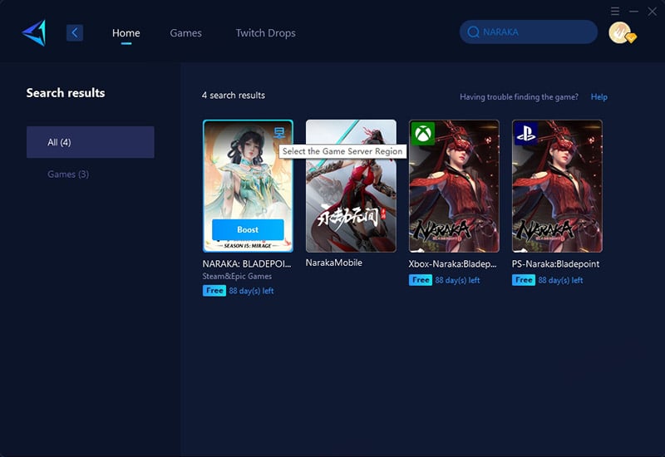Viewport: 665px width, 457px height.
Task: Click 88 day(s) left under PS-Naraka
Action: click(x=560, y=280)
